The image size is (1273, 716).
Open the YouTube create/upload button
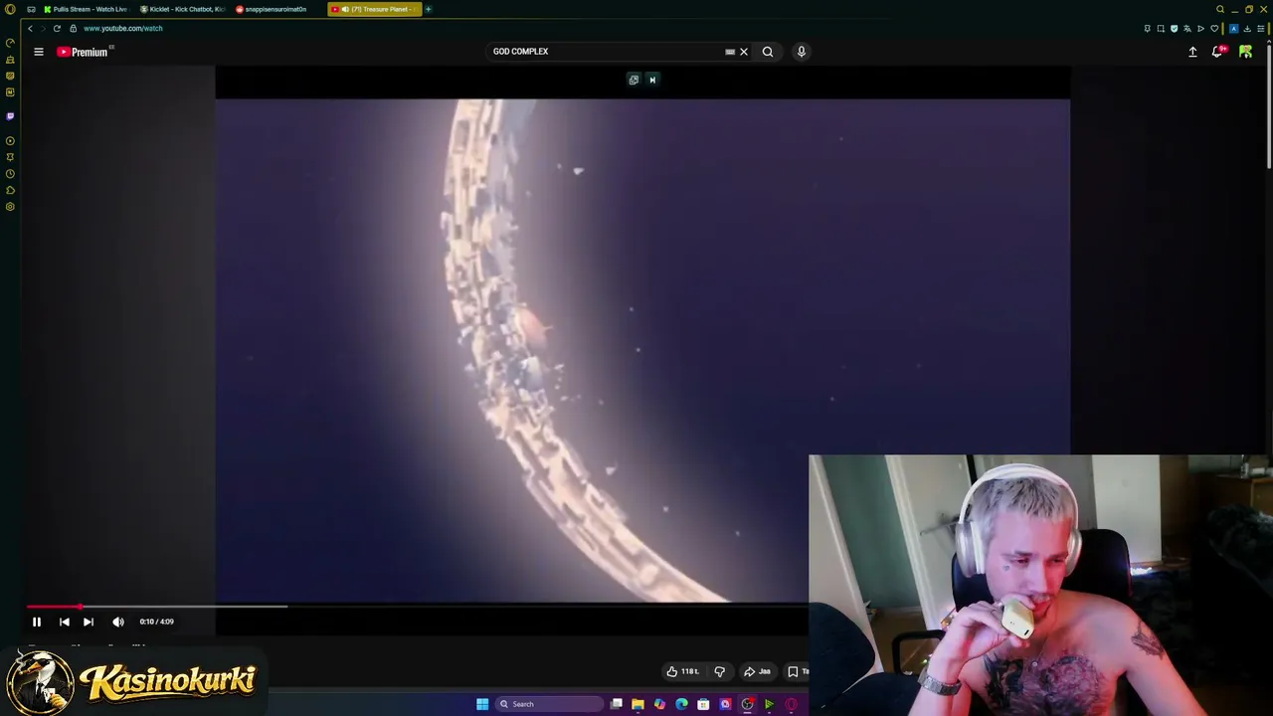[x=1192, y=52]
